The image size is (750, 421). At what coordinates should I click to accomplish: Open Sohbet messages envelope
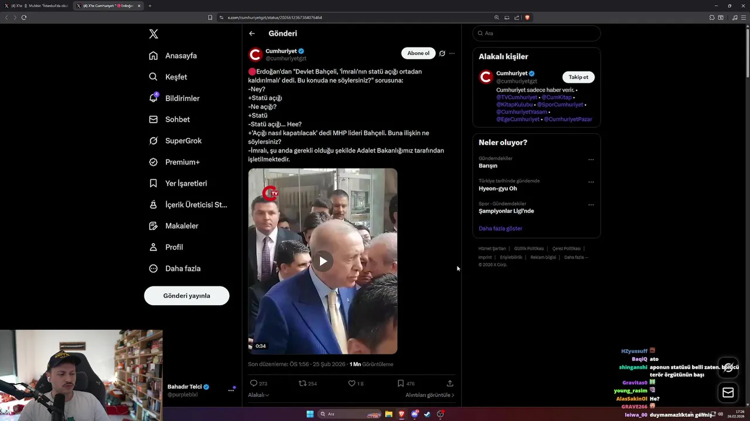coord(169,119)
